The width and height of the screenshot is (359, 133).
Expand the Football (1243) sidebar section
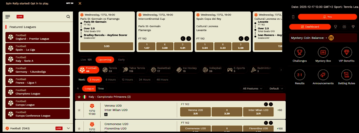tap(68, 128)
